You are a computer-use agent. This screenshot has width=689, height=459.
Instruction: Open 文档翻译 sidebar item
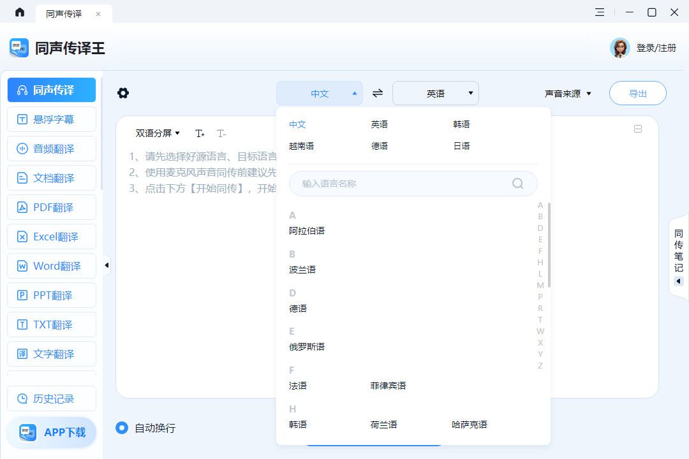(52, 178)
